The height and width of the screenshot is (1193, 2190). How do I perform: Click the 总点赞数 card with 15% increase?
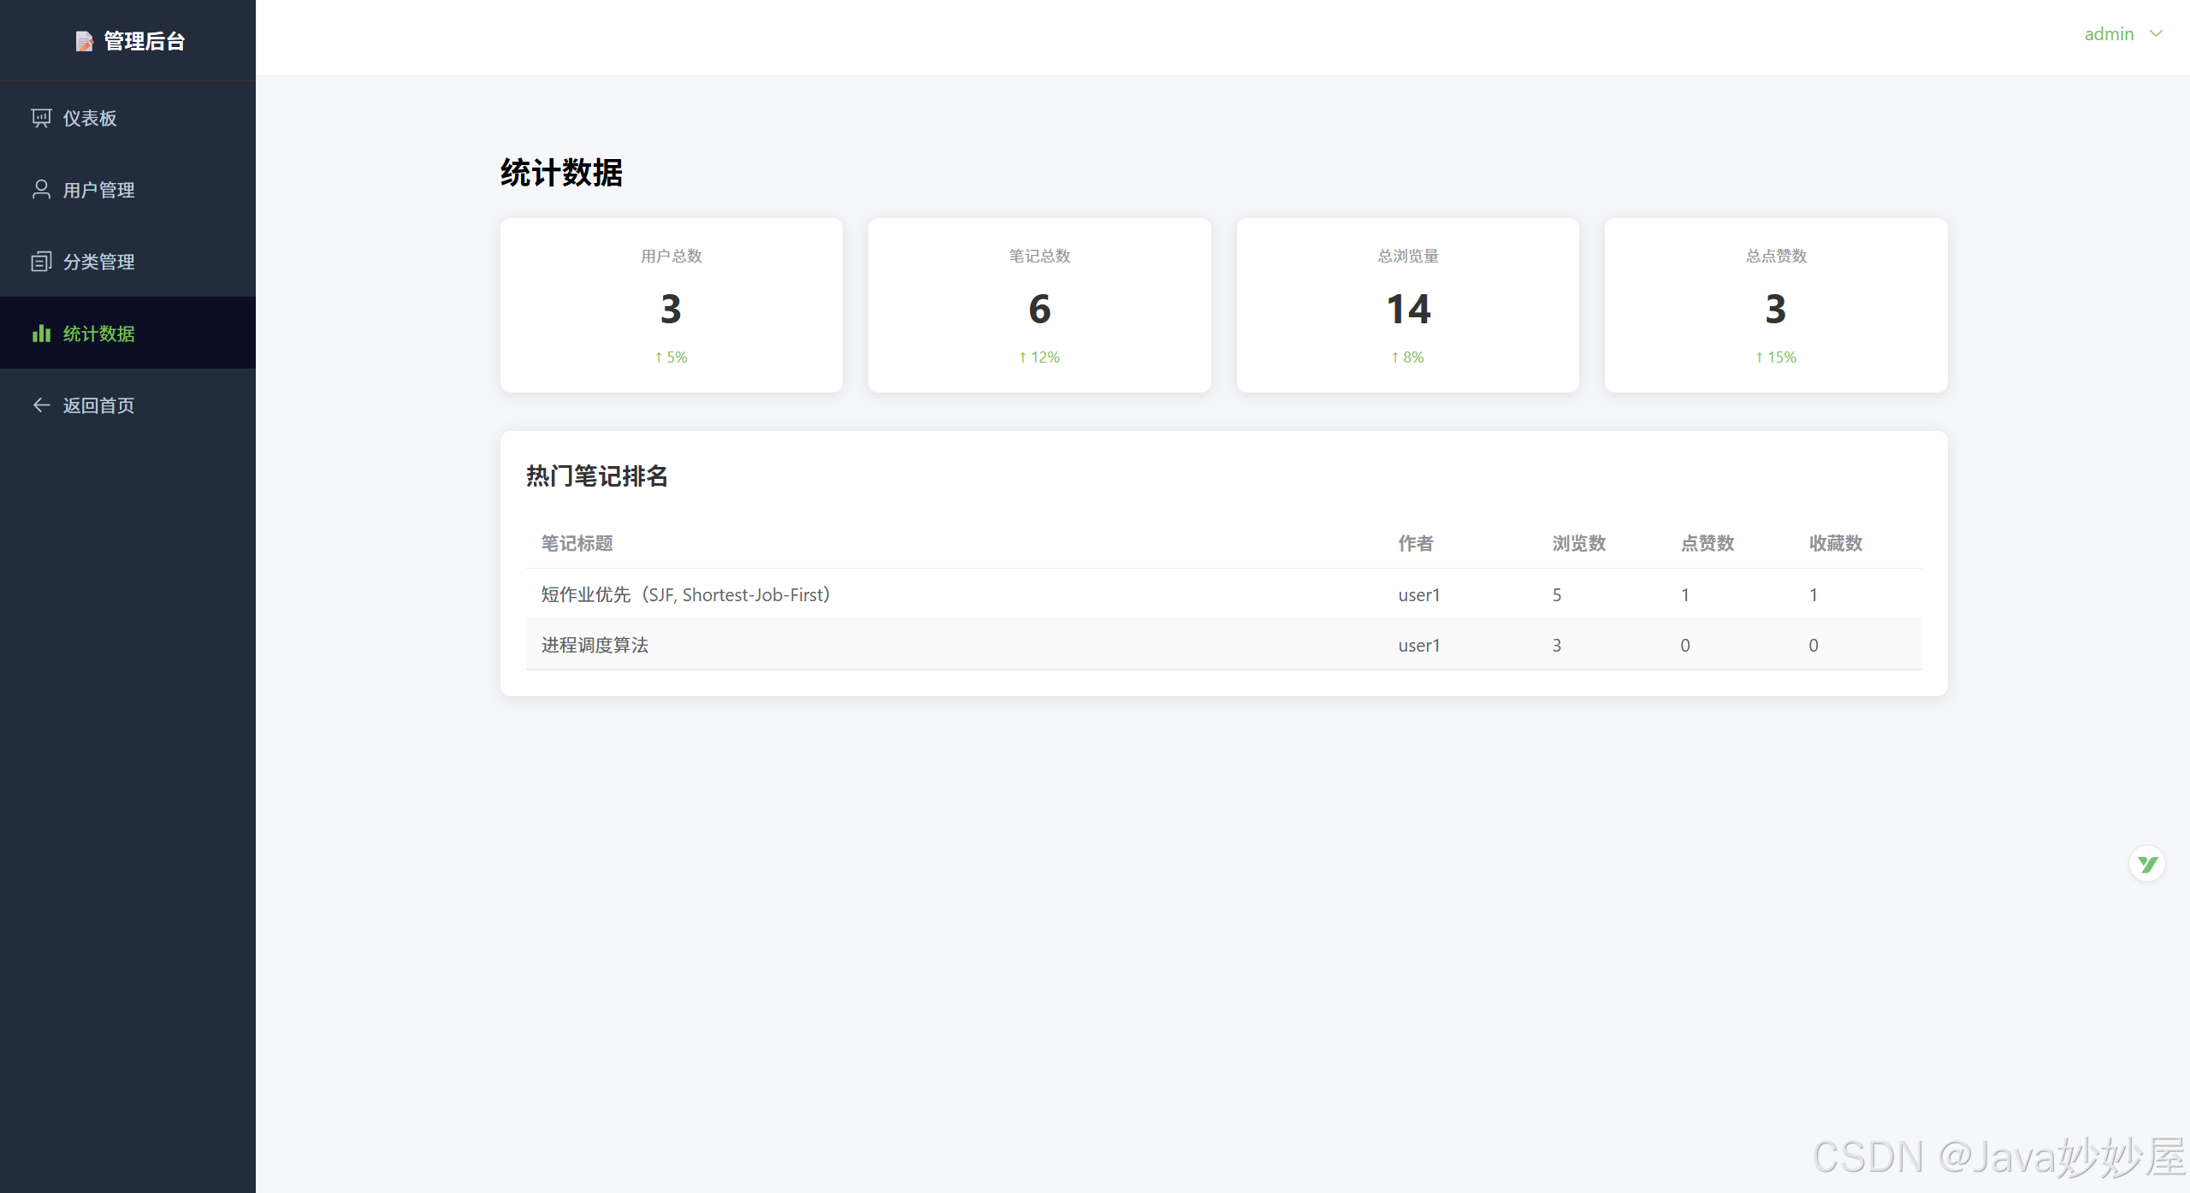tap(1776, 305)
